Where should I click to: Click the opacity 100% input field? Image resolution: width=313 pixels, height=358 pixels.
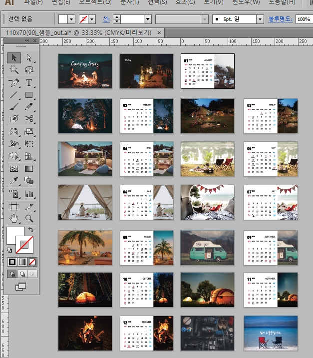pos(304,19)
